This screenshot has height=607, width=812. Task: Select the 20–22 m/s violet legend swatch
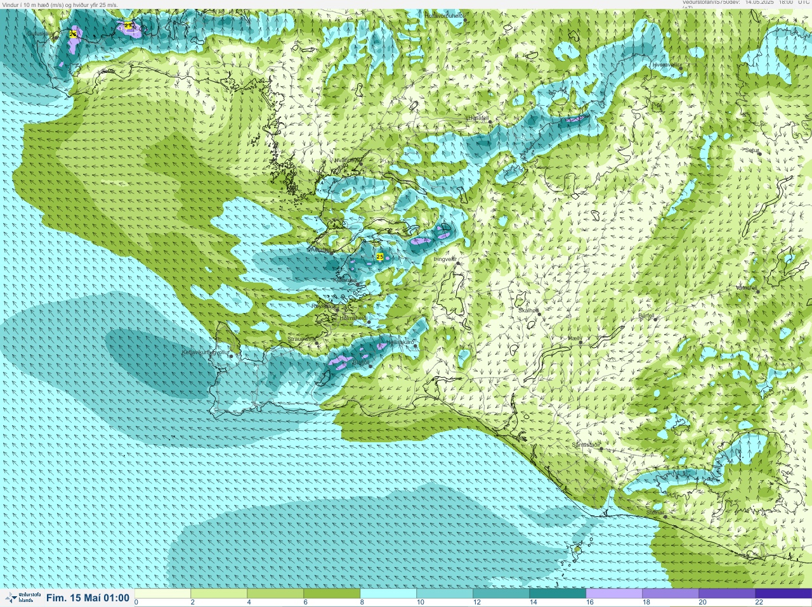coord(727,594)
